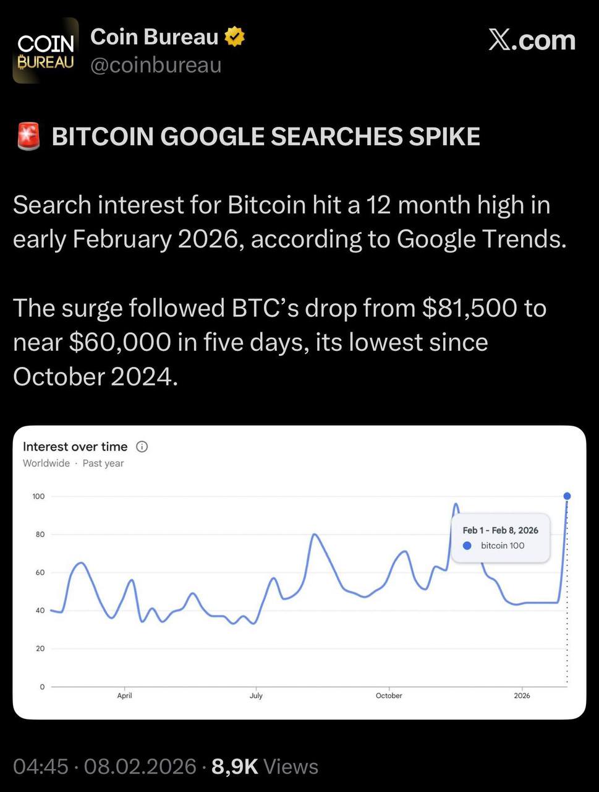Click the Interest over time heading
Screen dimensions: 599x792
(75, 447)
